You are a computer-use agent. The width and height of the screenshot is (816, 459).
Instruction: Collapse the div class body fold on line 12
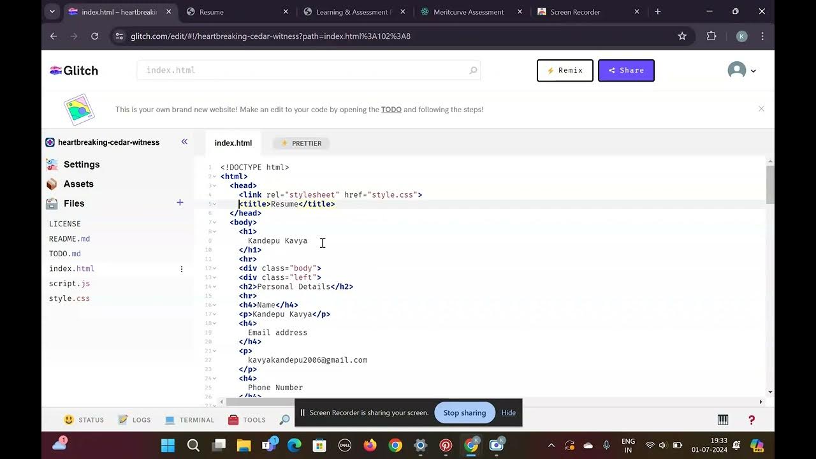[214, 268]
